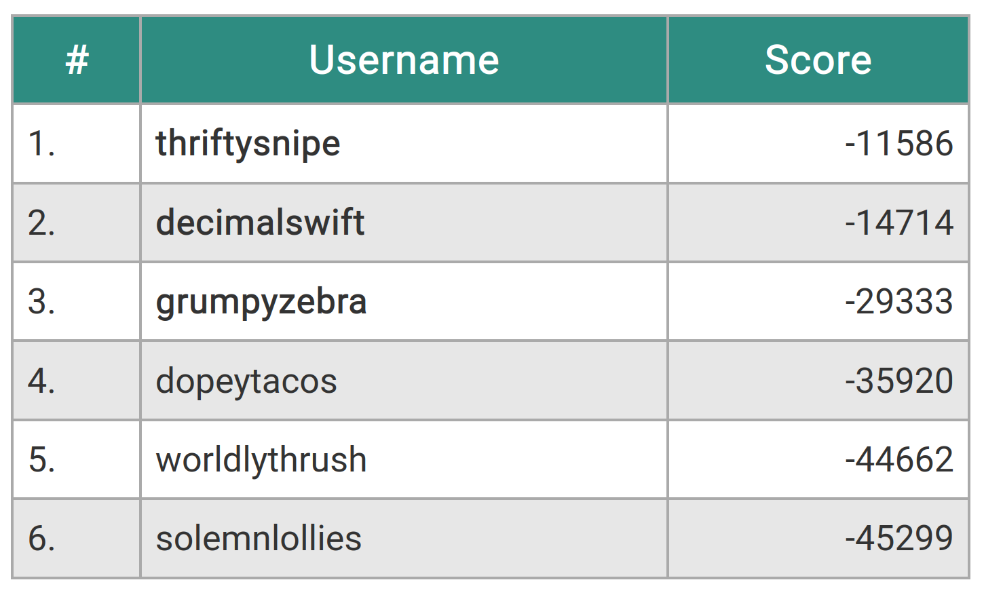The height and width of the screenshot is (597, 984).
Task: Open thriftysnipe's profile link
Action: [x=248, y=144]
